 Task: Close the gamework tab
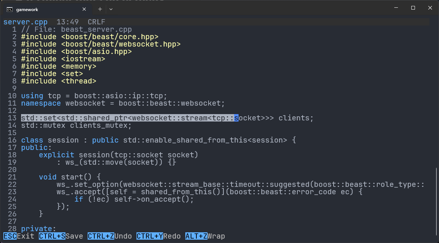pyautogui.click(x=84, y=9)
